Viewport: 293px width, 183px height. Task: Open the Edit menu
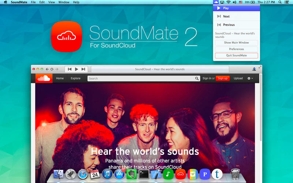pyautogui.click(x=42, y=2)
